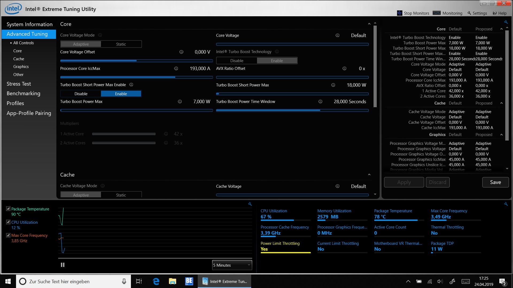Open Stress Test section
This screenshot has height=288, width=513.
(19, 84)
